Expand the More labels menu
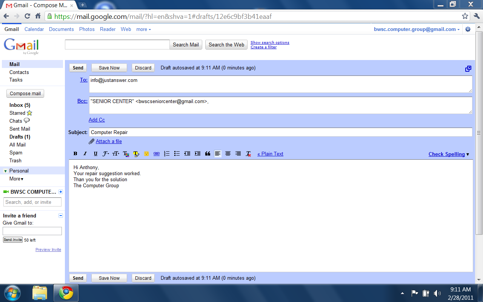This screenshot has height=302, width=483. 16,179
